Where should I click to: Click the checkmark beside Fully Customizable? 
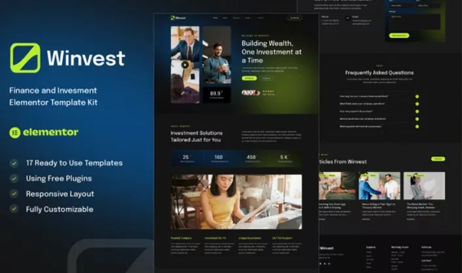coord(14,209)
